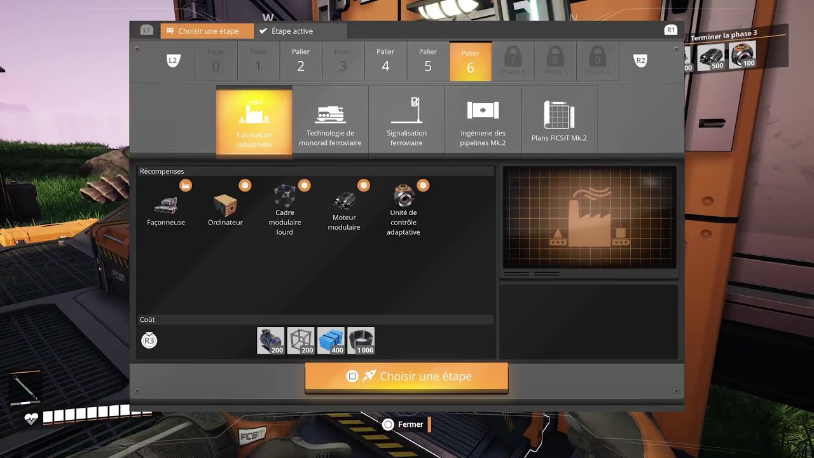Click the R3 stick icon beside cost
This screenshot has width=814, height=458.
[149, 340]
